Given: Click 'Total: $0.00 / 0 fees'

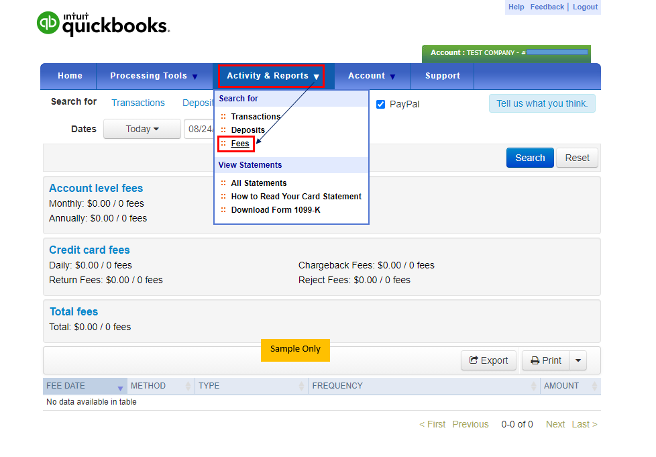Looking at the screenshot, I should coord(90,327).
